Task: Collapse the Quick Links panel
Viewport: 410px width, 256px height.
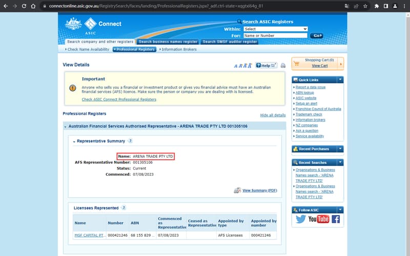Action: click(340, 80)
